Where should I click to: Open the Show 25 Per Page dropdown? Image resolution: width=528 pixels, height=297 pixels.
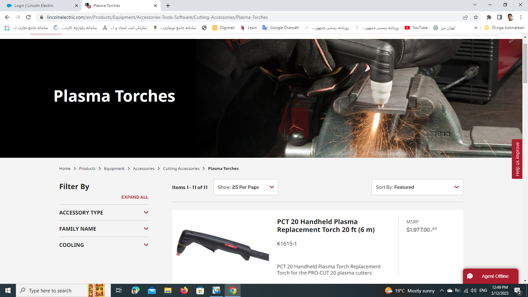(246, 187)
